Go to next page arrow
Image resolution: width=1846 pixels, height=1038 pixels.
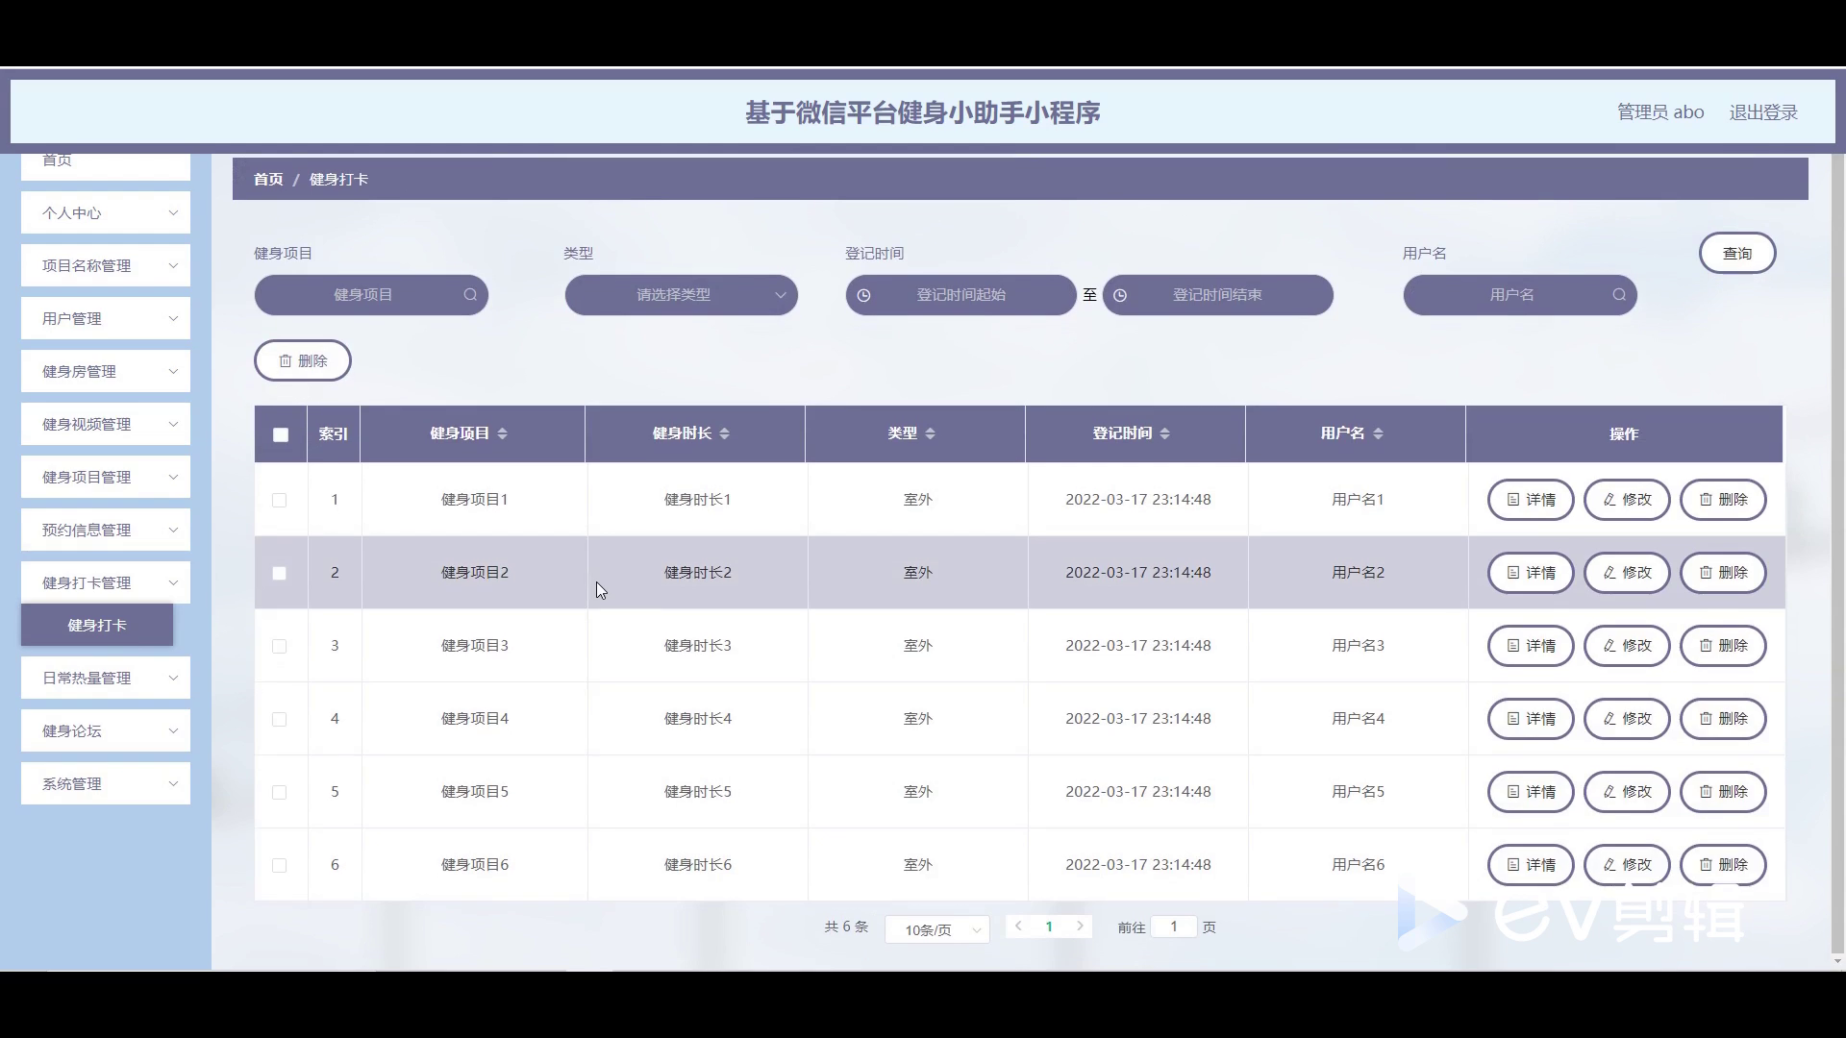(x=1080, y=927)
